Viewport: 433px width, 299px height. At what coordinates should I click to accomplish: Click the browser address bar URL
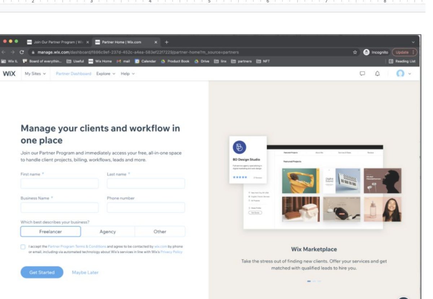point(138,53)
